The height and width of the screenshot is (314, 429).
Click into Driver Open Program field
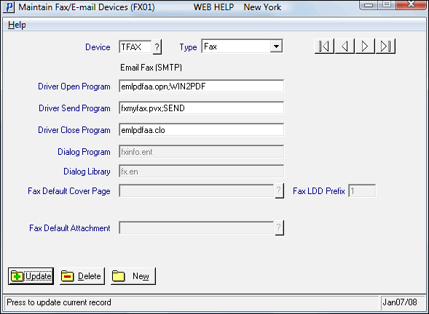click(x=201, y=86)
